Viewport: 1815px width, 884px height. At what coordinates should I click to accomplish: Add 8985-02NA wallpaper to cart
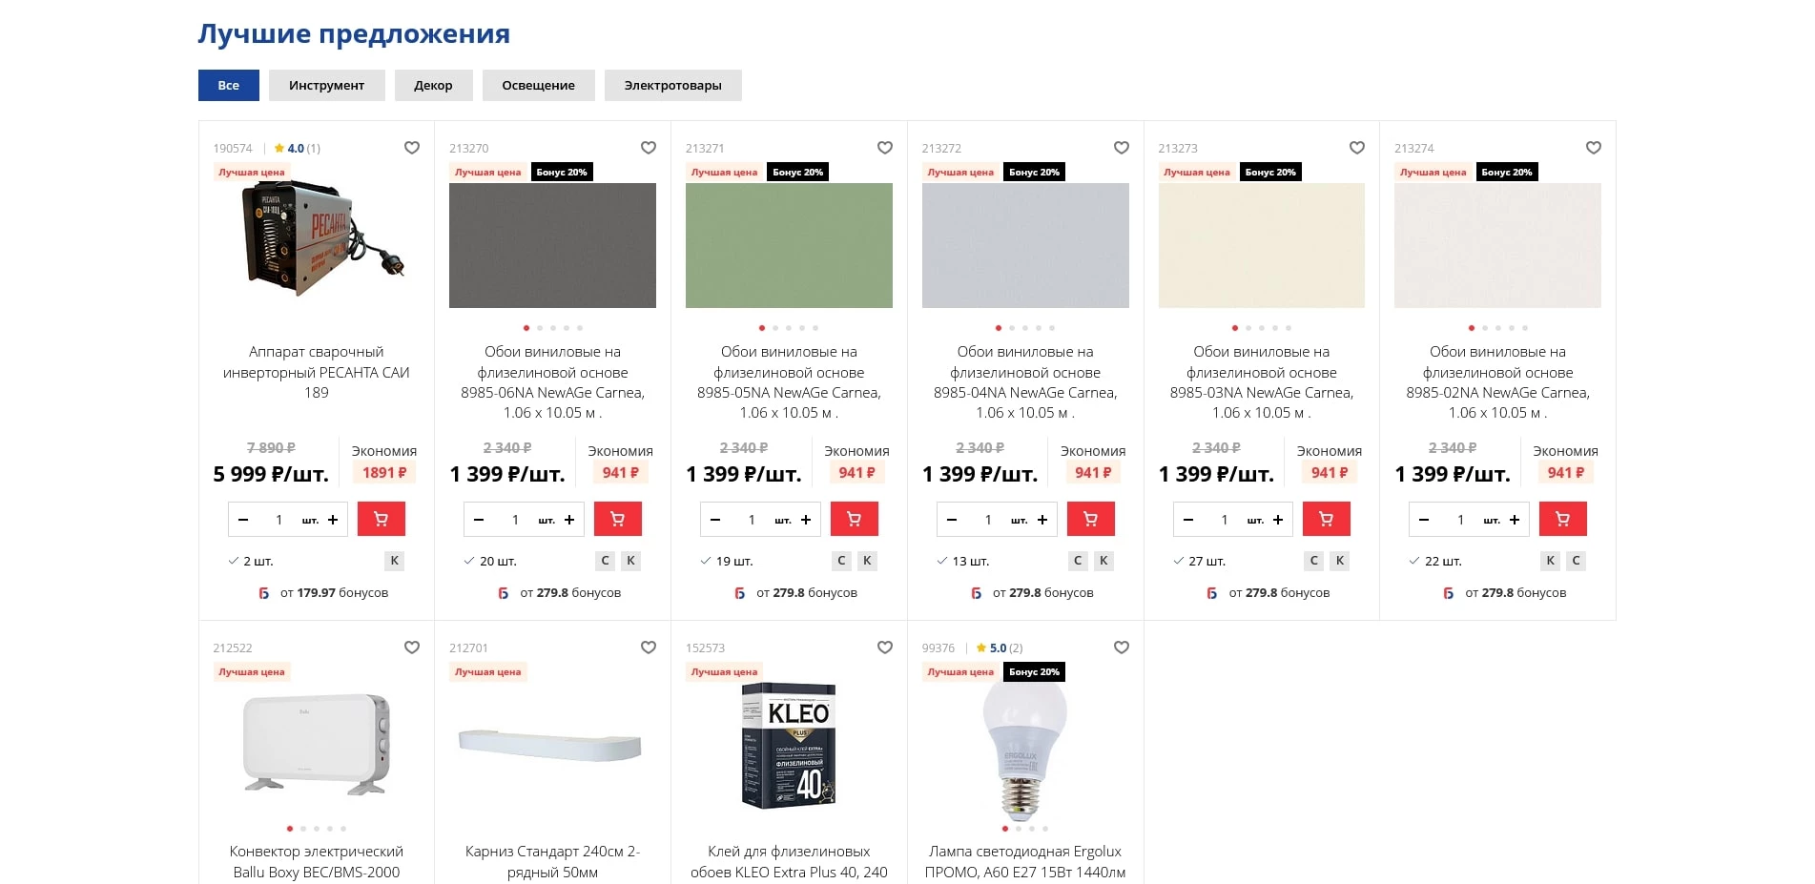(x=1562, y=519)
